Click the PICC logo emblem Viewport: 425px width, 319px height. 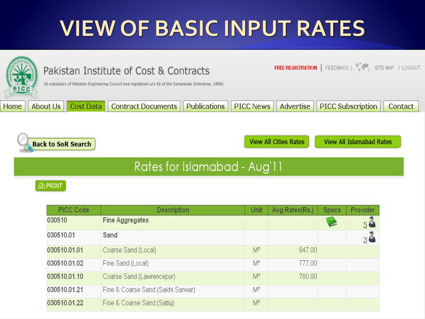coord(22,77)
